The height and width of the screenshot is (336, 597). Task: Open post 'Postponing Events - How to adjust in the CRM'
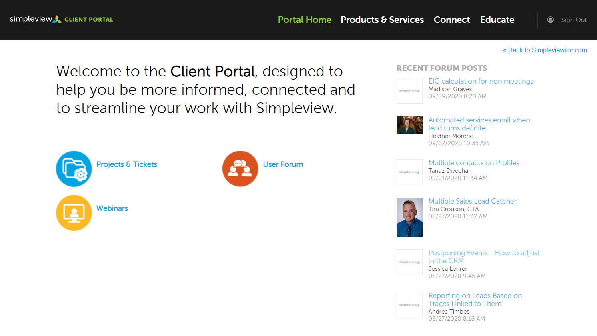pyautogui.click(x=484, y=257)
